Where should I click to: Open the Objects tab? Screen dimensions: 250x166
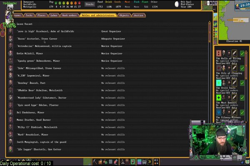click(x=124, y=15)
